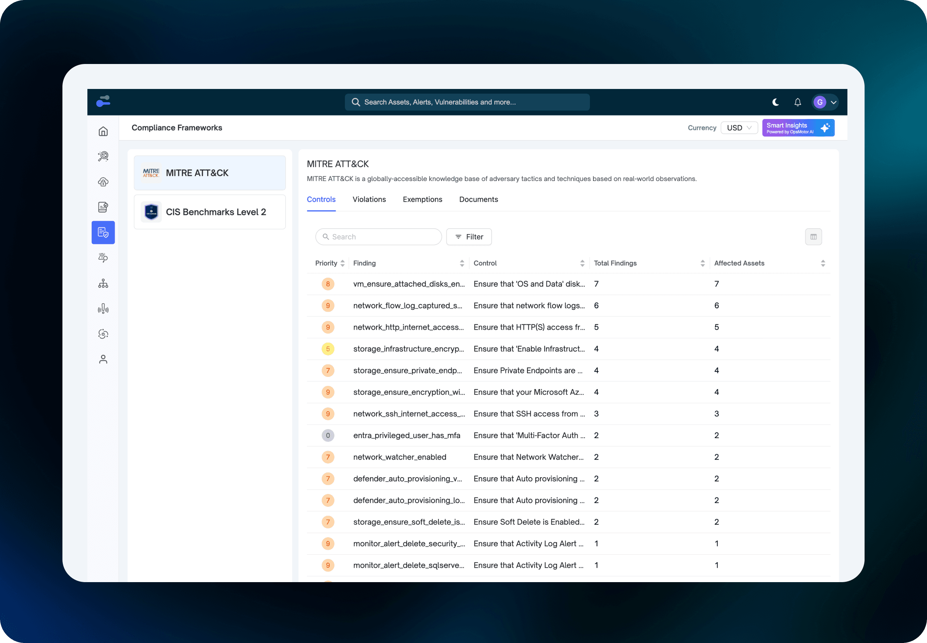Toggle dark mode moon icon
The width and height of the screenshot is (927, 643).
pos(776,102)
